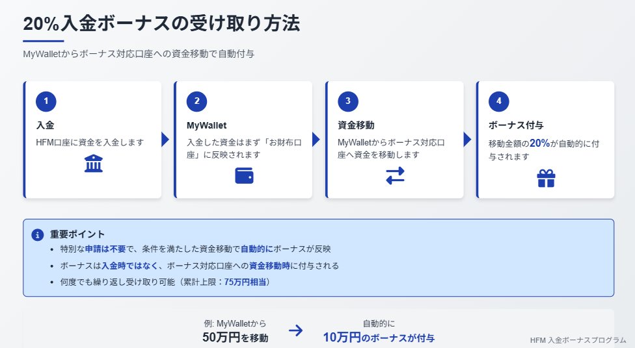The height and width of the screenshot is (348, 635).
Task: Click the number 1 circle badge
Action: click(x=46, y=101)
